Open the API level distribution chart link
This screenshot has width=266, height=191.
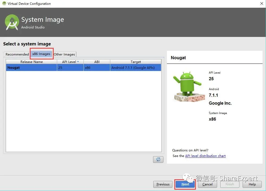coord(205,156)
